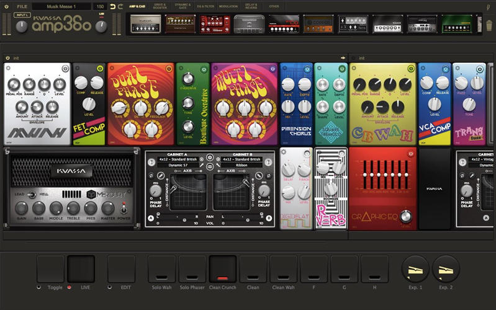Select the first amp thumbnail in browser
496x310 pixels.
(x=145, y=24)
